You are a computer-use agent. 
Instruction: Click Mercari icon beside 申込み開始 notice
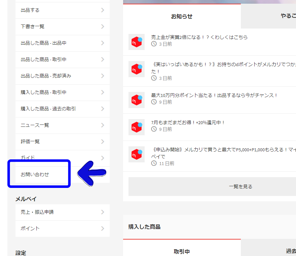pyautogui.click(x=137, y=154)
